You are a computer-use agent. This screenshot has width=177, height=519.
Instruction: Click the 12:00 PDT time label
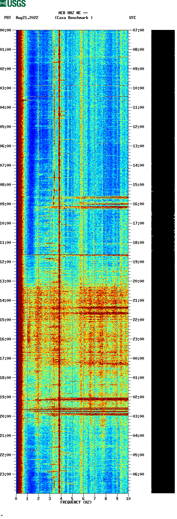pyautogui.click(x=5, y=262)
